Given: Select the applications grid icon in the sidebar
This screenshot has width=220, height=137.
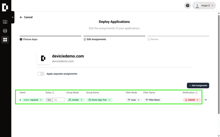Looking at the screenshot, I should 5,40.
